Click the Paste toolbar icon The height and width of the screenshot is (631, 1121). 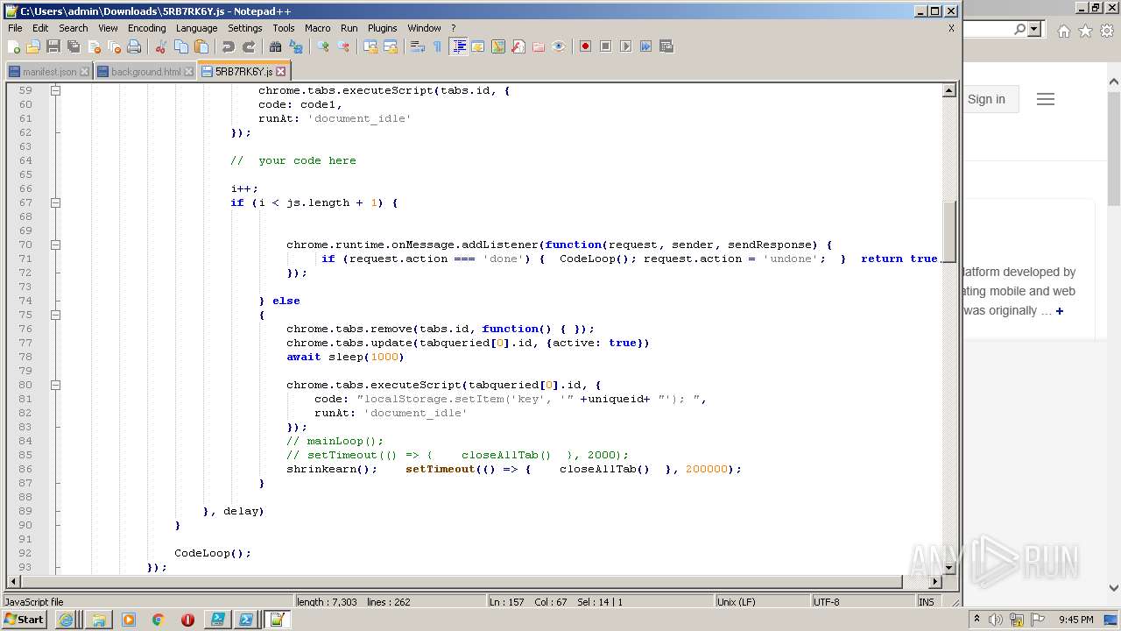coord(201,46)
